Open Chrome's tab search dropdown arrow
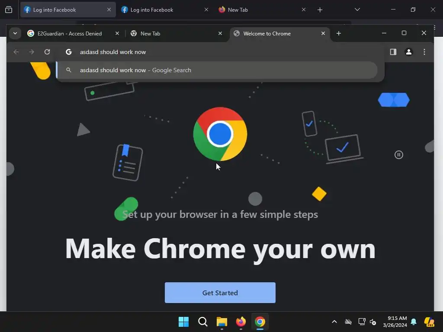The width and height of the screenshot is (443, 332). (15, 33)
